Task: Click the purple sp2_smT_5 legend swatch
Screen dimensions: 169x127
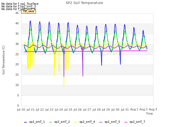Action: coord(101,122)
